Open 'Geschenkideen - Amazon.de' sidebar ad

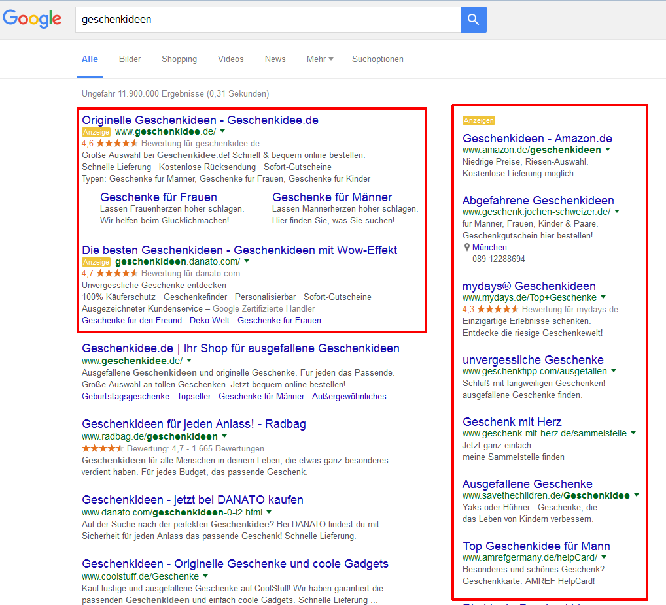coord(537,139)
